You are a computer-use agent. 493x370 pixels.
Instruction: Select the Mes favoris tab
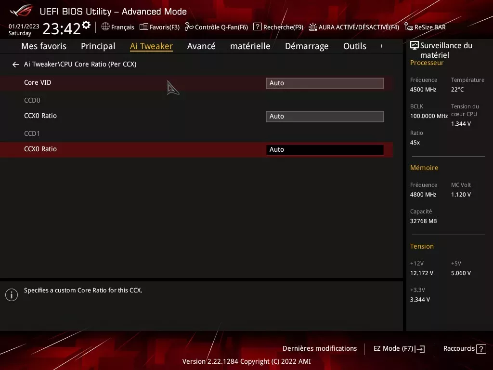click(x=44, y=46)
